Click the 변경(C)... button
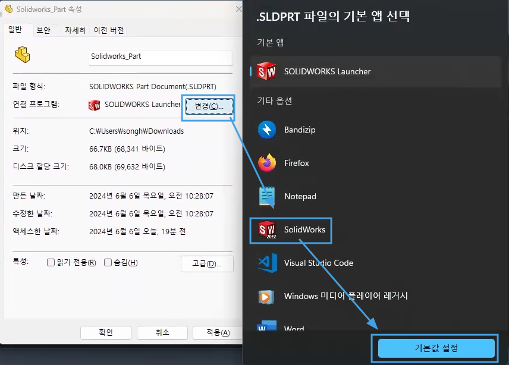This screenshot has height=365, width=509. (209, 106)
